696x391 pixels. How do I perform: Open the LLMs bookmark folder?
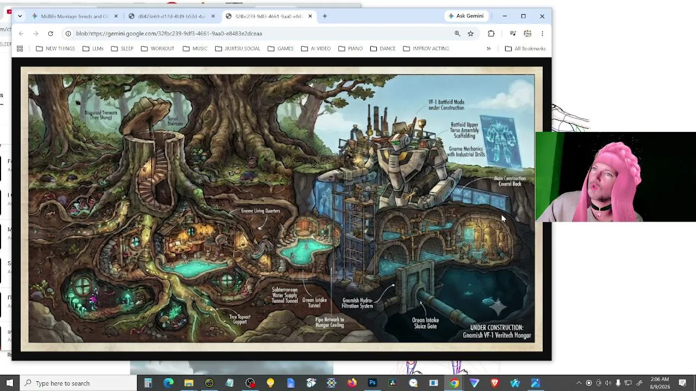pos(93,49)
